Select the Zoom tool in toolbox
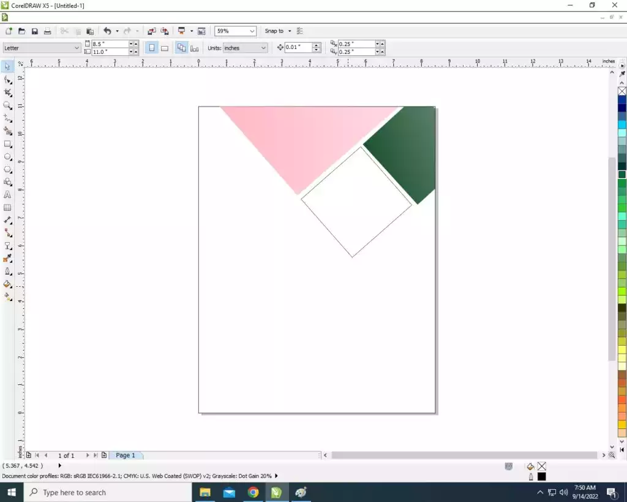This screenshot has width=627, height=502. (7, 105)
